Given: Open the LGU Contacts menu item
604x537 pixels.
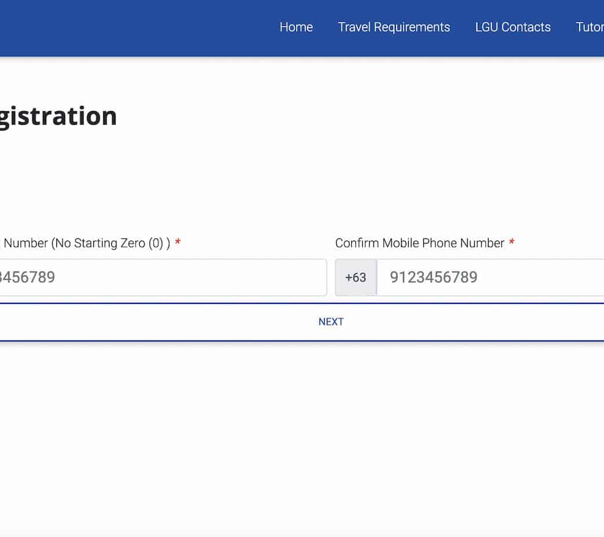Looking at the screenshot, I should 512,27.
